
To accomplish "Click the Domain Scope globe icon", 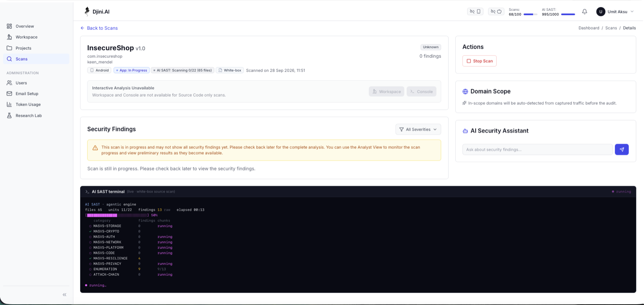I will click(x=465, y=91).
